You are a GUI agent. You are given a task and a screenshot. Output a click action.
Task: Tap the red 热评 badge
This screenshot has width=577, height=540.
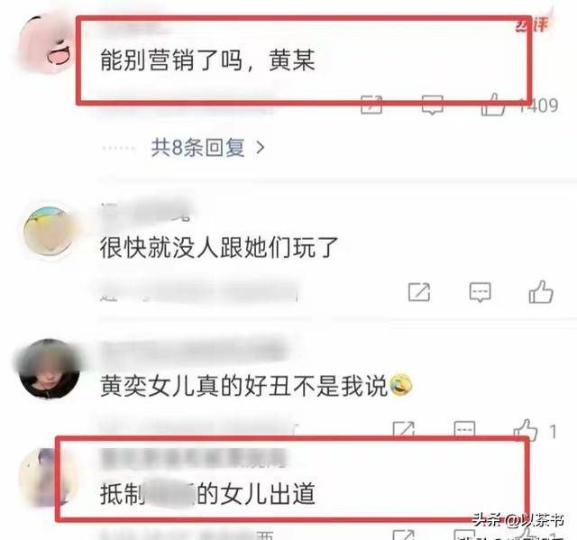pos(532,24)
